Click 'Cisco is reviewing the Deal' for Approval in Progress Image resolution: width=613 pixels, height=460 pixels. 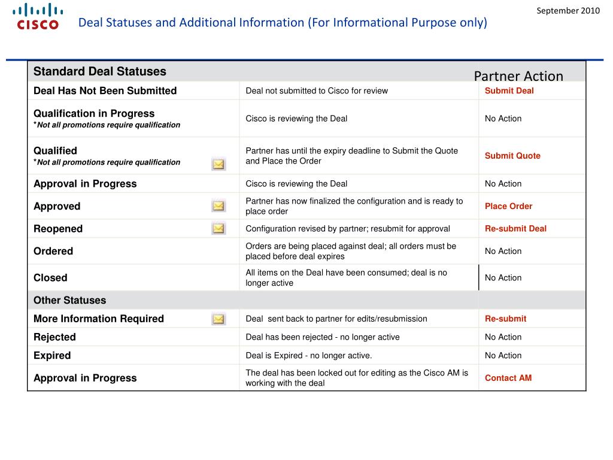[x=296, y=184]
